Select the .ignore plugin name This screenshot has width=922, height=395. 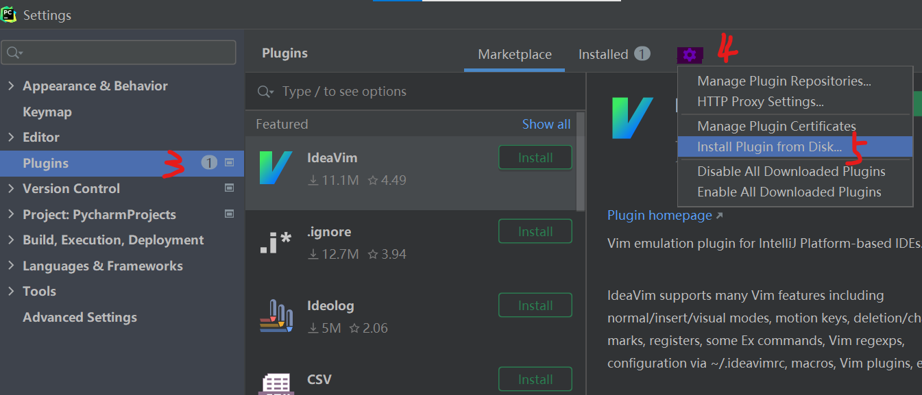(329, 231)
